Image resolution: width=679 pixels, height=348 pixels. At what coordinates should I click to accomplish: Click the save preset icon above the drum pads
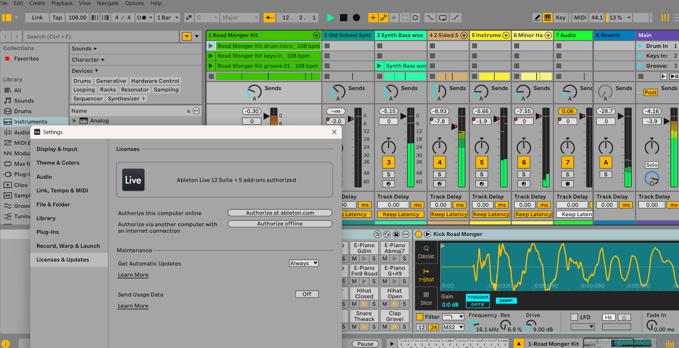click(396, 234)
